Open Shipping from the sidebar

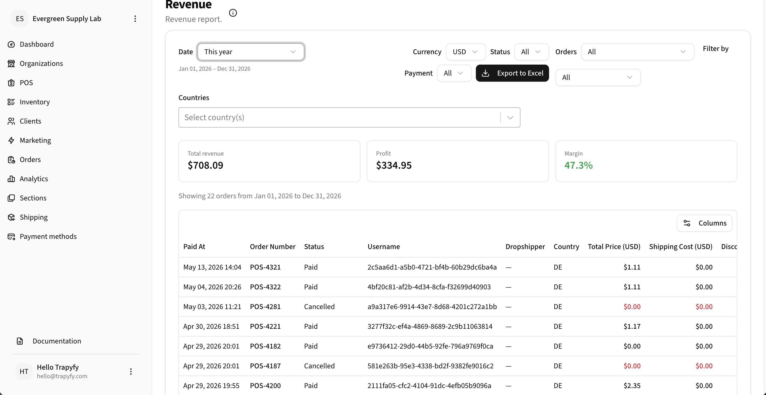(34, 218)
